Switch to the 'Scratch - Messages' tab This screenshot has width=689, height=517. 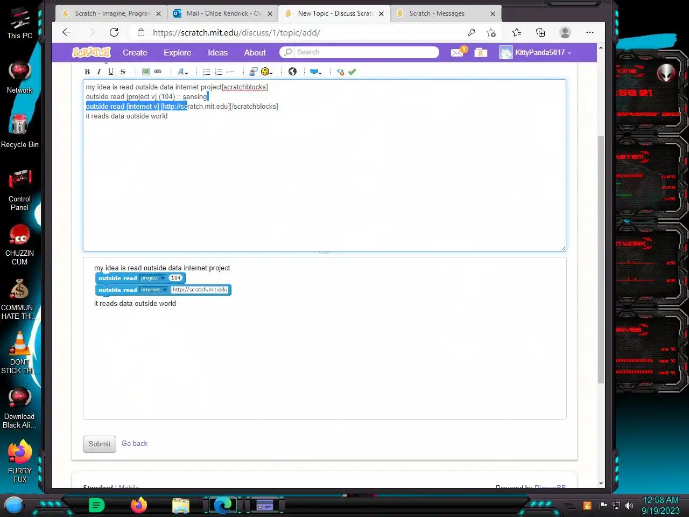[446, 13]
